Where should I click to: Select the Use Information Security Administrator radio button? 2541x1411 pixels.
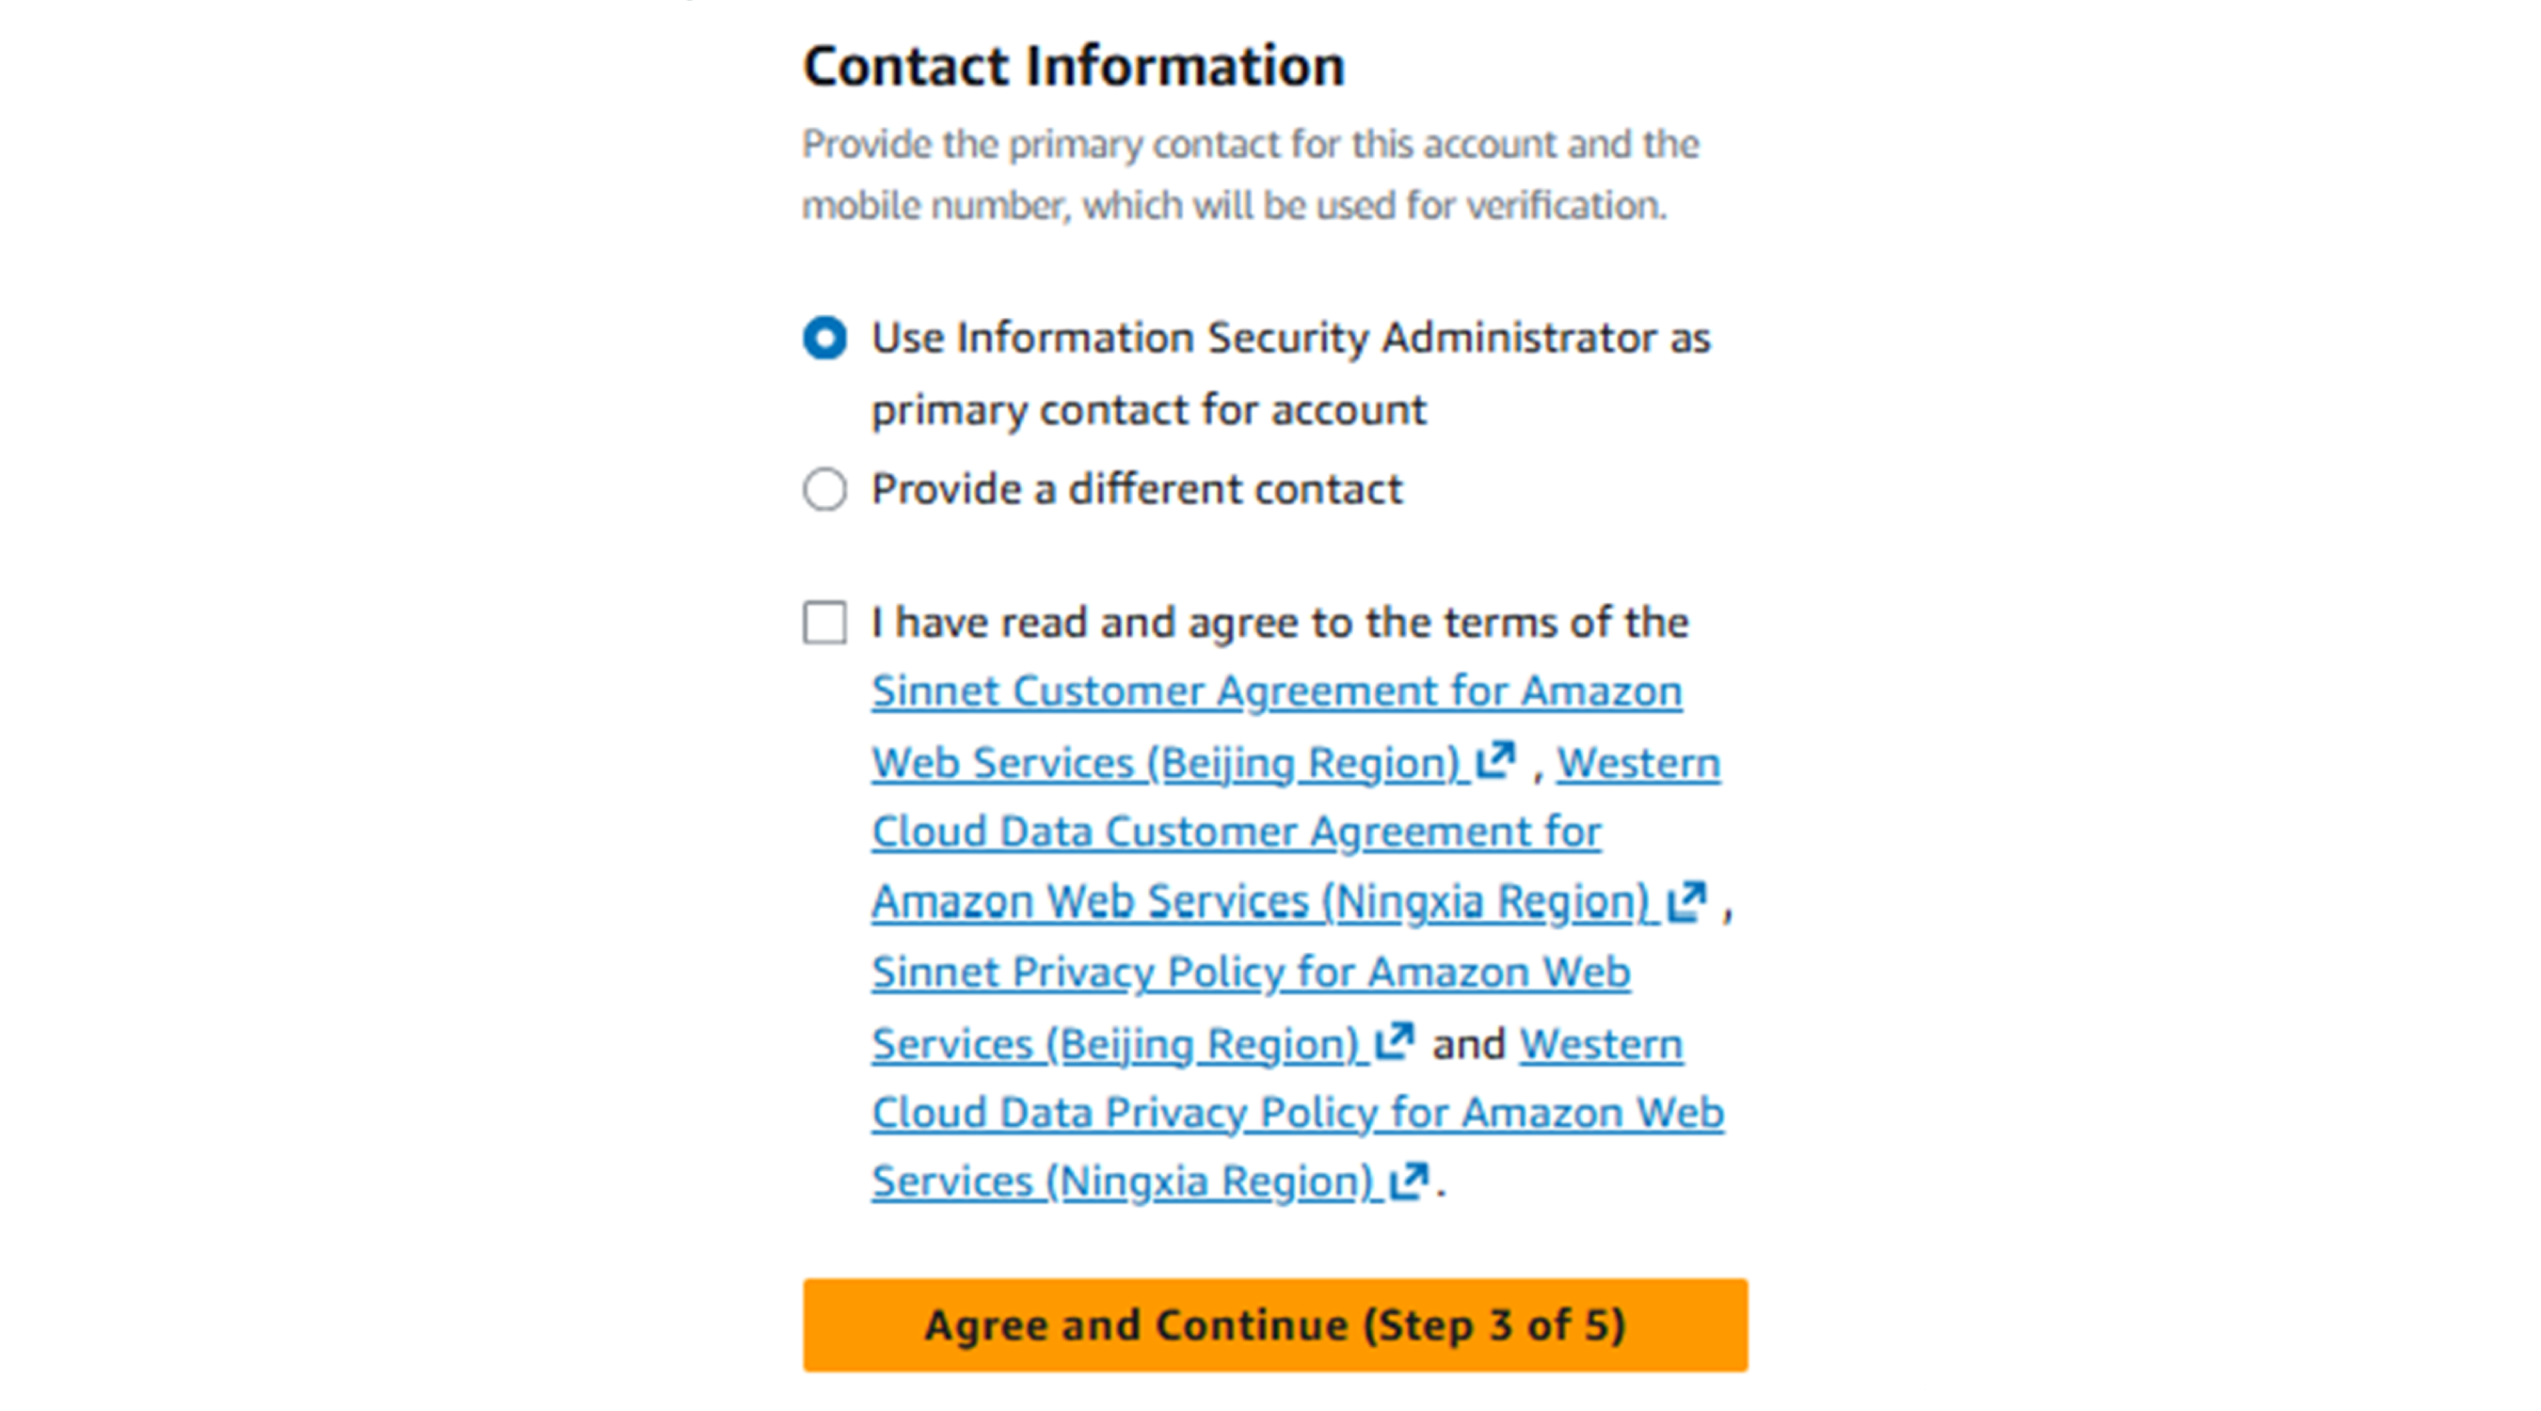pyautogui.click(x=824, y=339)
